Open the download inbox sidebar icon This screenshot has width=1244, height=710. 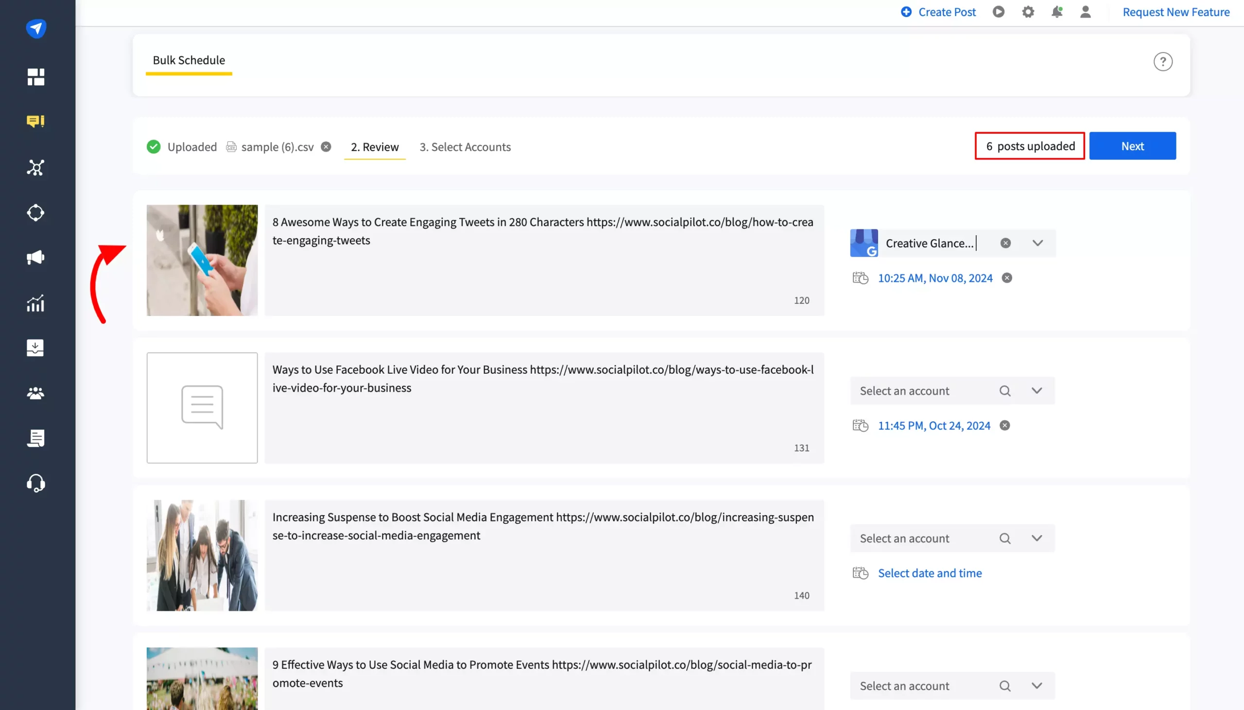pos(35,347)
